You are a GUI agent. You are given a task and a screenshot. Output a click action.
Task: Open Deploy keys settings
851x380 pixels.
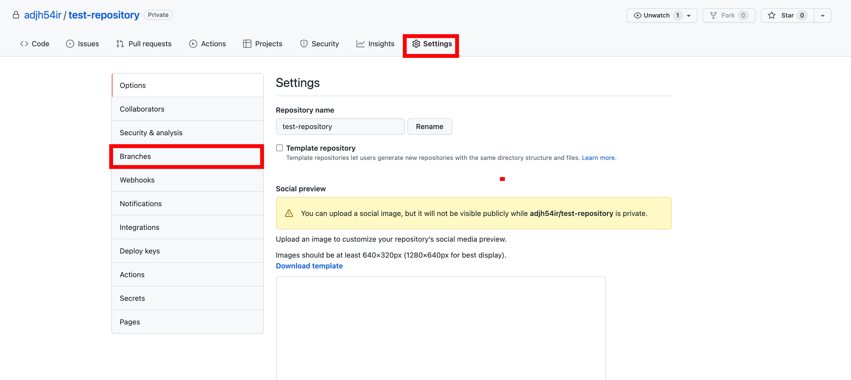(188, 251)
